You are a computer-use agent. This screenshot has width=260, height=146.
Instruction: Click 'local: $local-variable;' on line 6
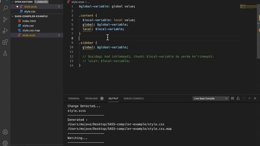pos(103,29)
